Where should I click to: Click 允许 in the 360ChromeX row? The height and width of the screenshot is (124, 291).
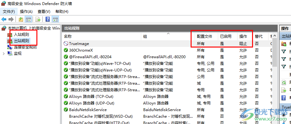tap(243, 50)
